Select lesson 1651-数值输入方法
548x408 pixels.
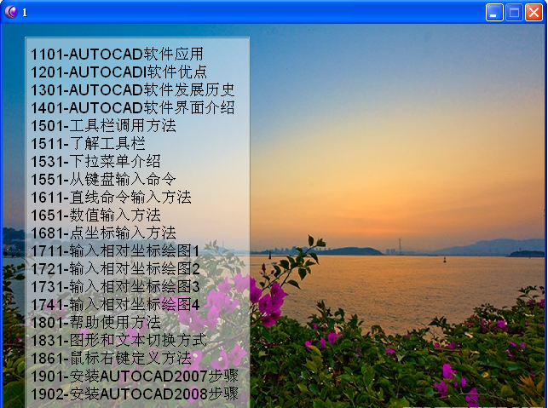click(95, 215)
